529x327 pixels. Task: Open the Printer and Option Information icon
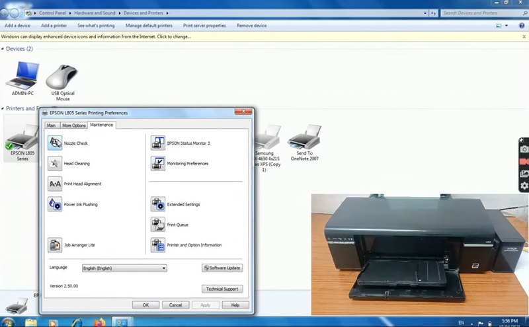(158, 245)
